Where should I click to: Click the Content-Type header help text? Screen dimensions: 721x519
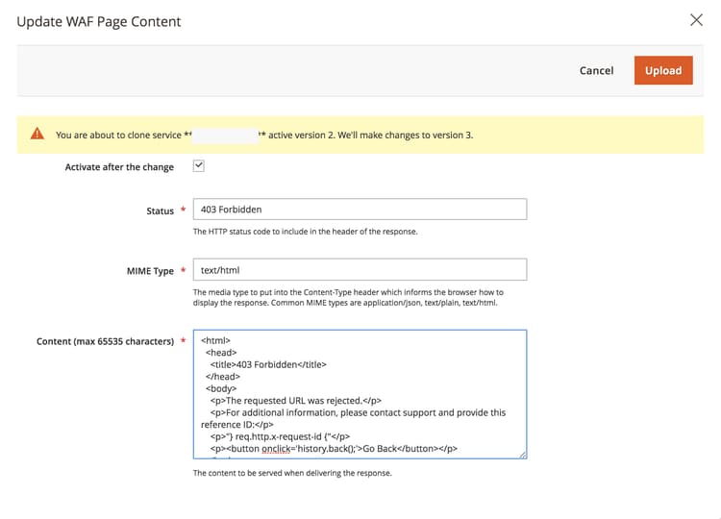coord(348,297)
